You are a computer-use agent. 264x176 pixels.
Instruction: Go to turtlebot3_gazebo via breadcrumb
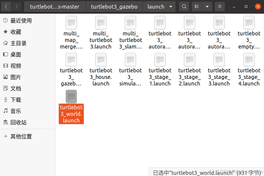click(x=114, y=6)
